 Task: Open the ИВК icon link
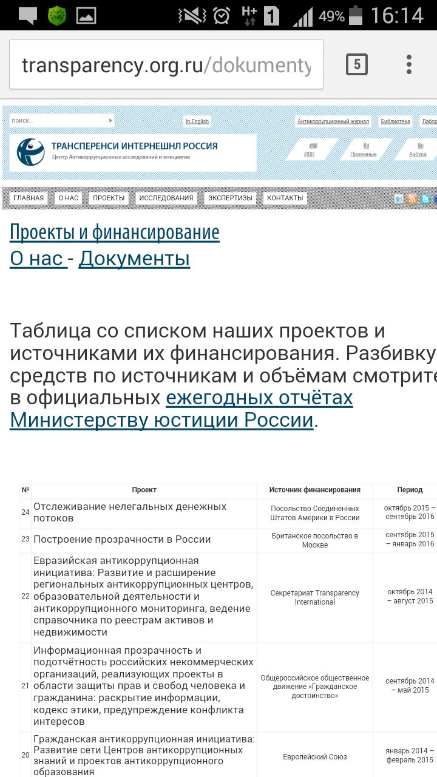click(x=313, y=149)
